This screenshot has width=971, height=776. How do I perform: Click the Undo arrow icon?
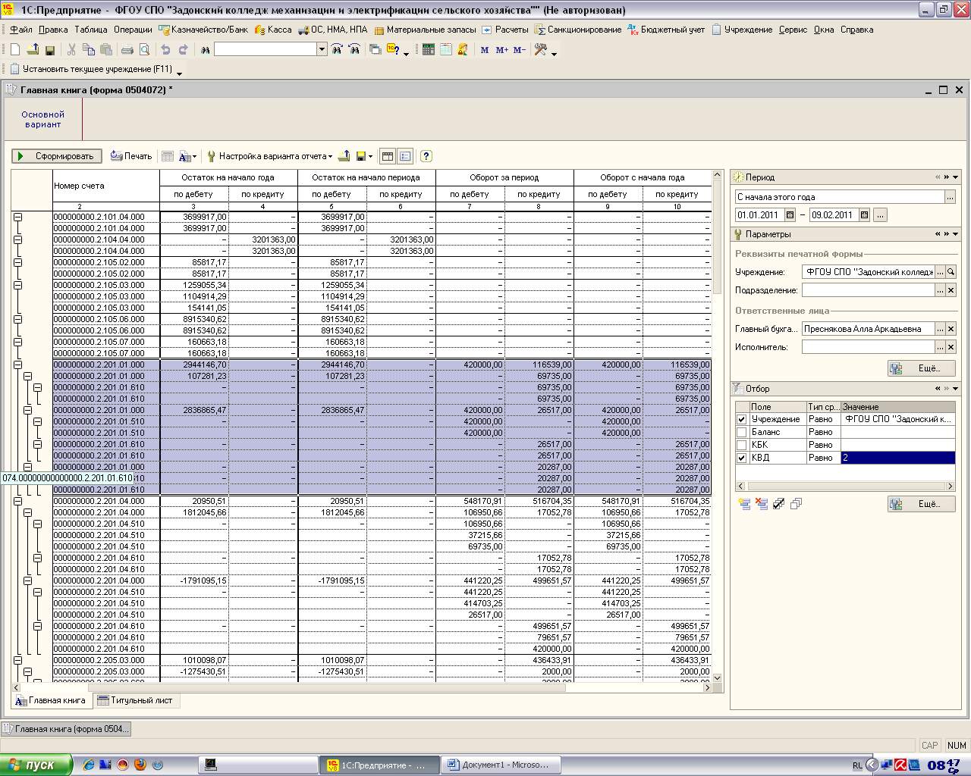click(x=165, y=50)
